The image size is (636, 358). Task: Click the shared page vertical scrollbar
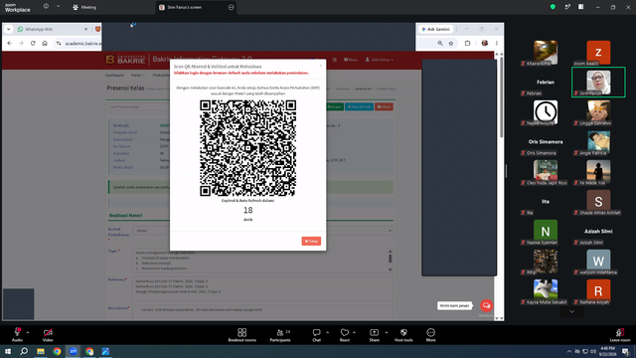[x=501, y=96]
